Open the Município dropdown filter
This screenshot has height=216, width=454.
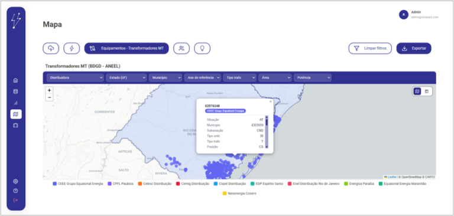pos(166,78)
